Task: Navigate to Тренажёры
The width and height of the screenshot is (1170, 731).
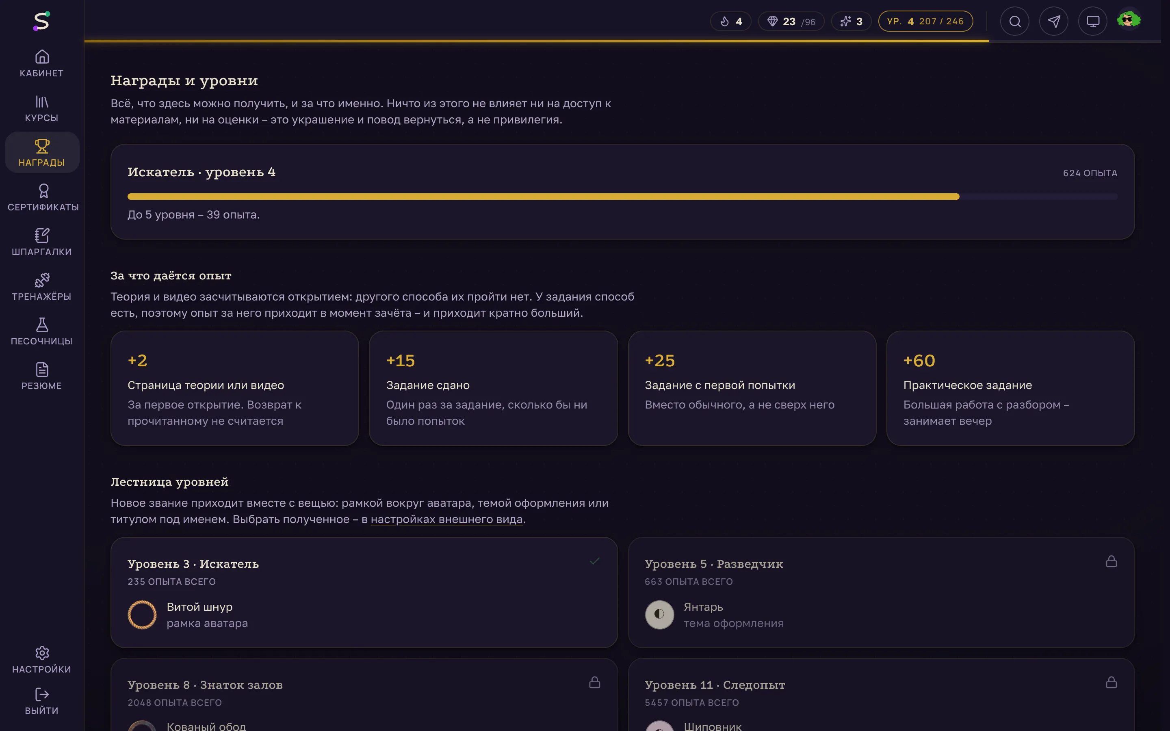Action: point(41,287)
